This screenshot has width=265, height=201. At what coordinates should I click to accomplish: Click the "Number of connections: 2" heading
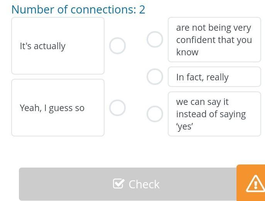pyautogui.click(x=78, y=9)
